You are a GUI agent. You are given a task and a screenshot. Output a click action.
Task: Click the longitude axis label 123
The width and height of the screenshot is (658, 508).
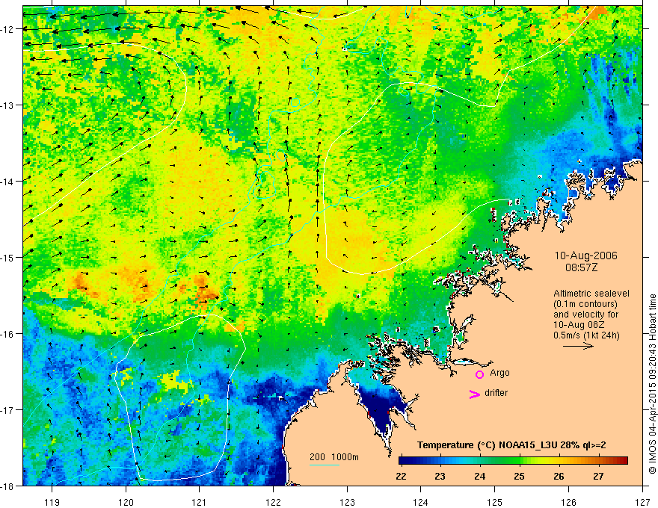[x=347, y=502]
